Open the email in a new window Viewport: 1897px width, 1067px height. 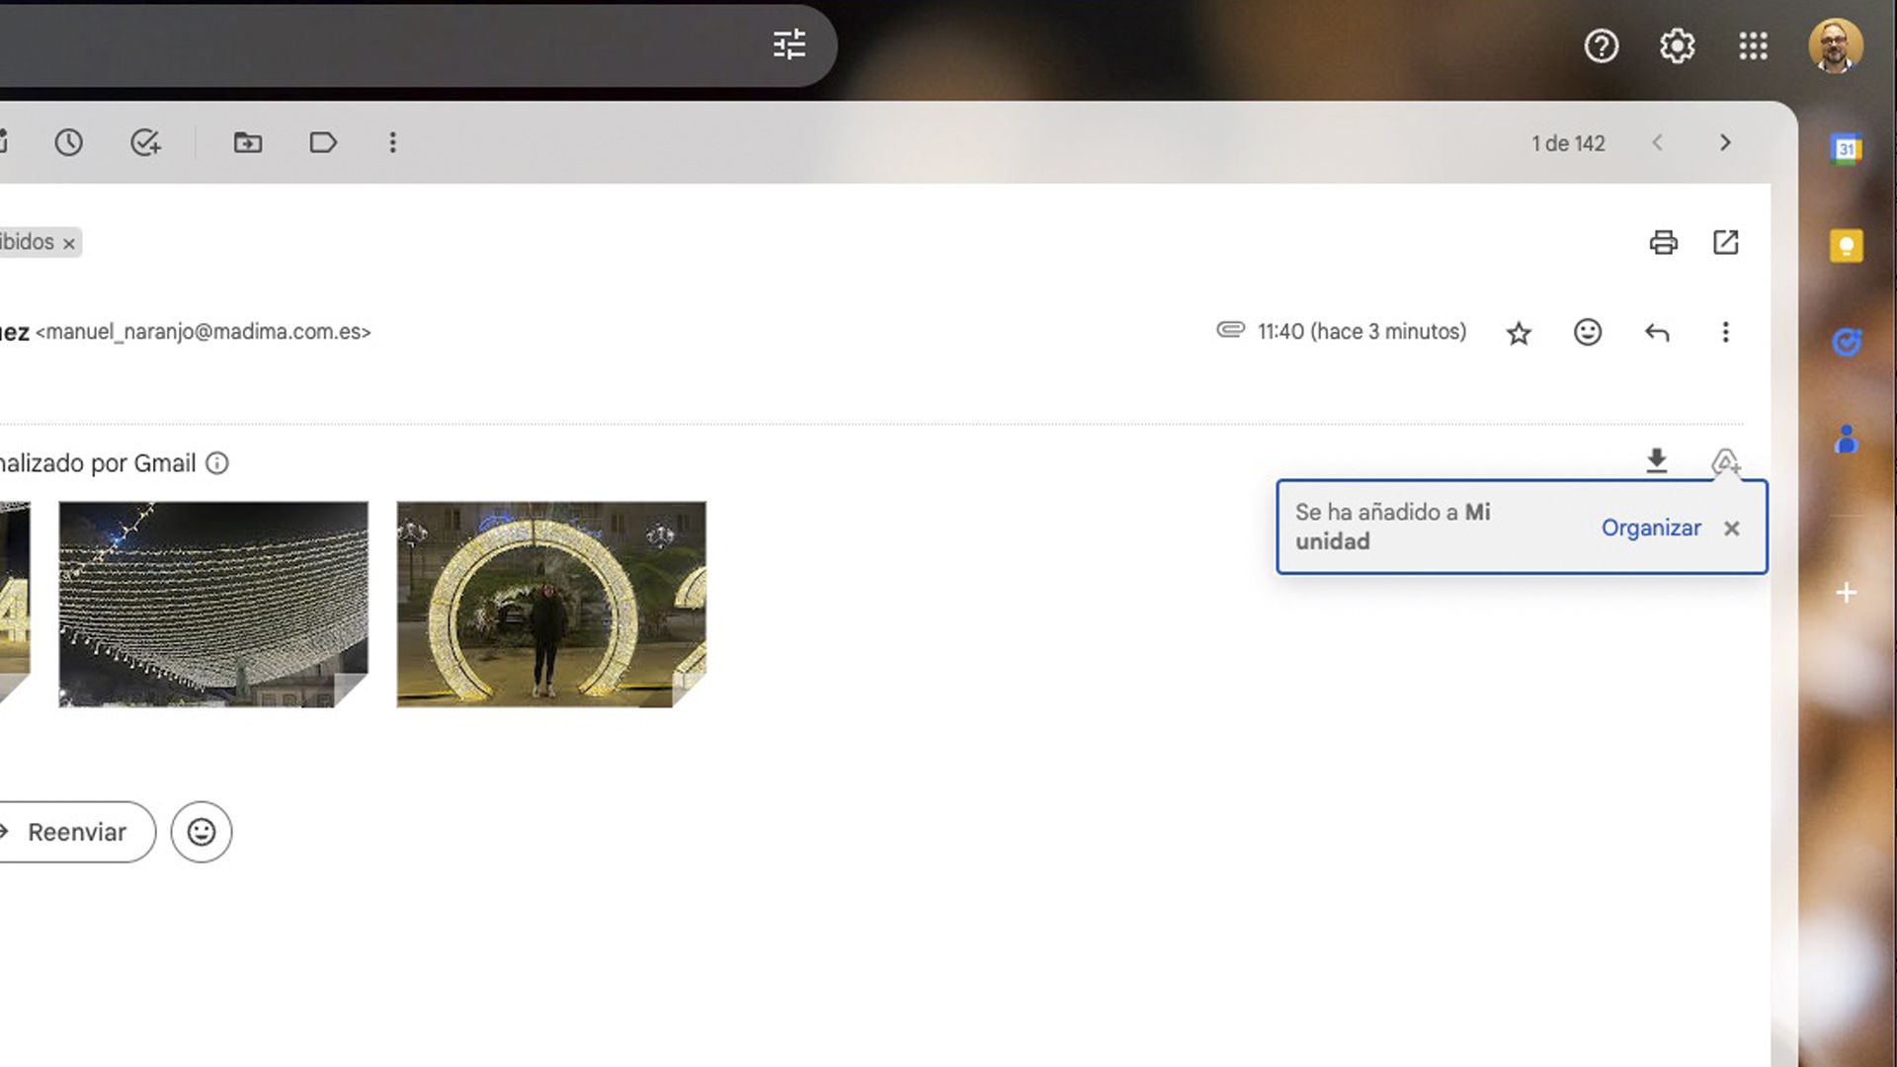coord(1725,242)
